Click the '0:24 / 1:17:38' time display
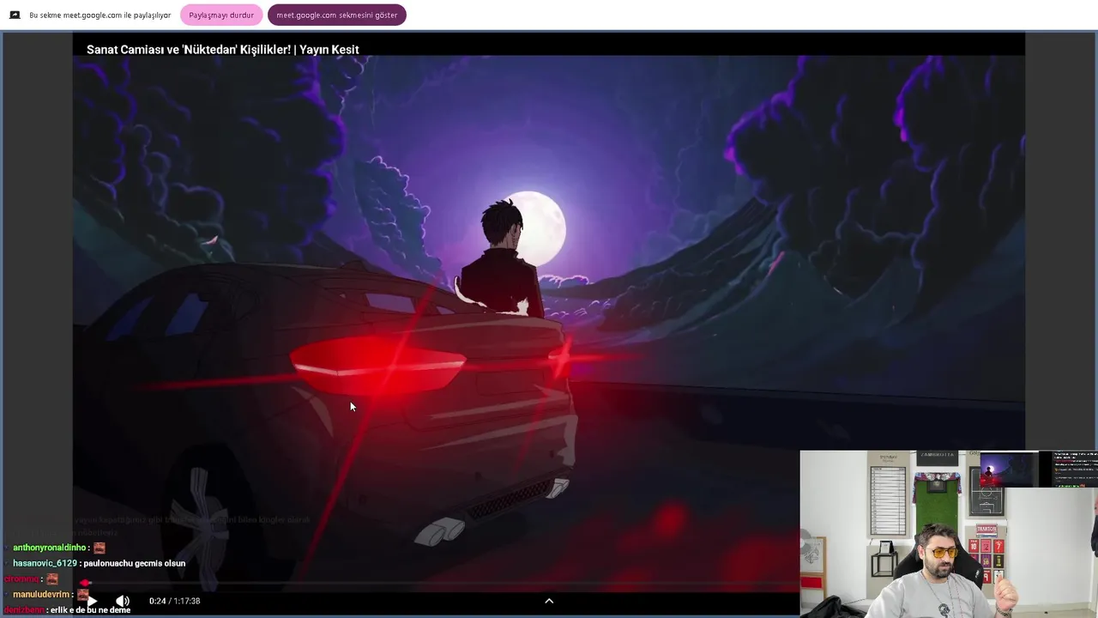Image resolution: width=1098 pixels, height=618 pixels. pos(174,601)
